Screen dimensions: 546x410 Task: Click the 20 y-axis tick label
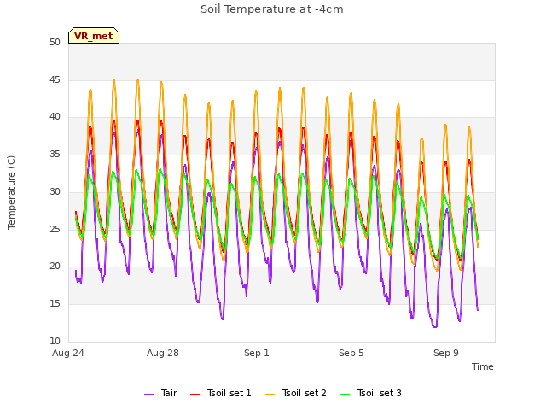tap(55, 266)
